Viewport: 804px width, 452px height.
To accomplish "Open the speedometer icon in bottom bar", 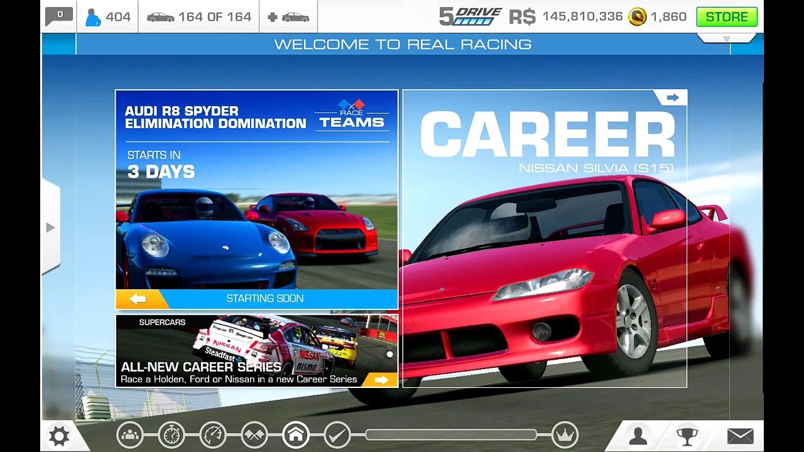I will click(x=213, y=434).
